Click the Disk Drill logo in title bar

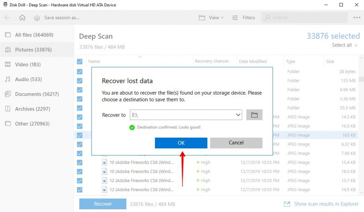click(x=5, y=5)
